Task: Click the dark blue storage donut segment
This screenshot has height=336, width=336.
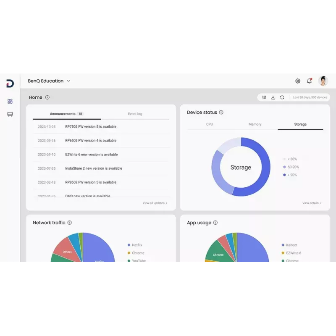Action: [265, 169]
